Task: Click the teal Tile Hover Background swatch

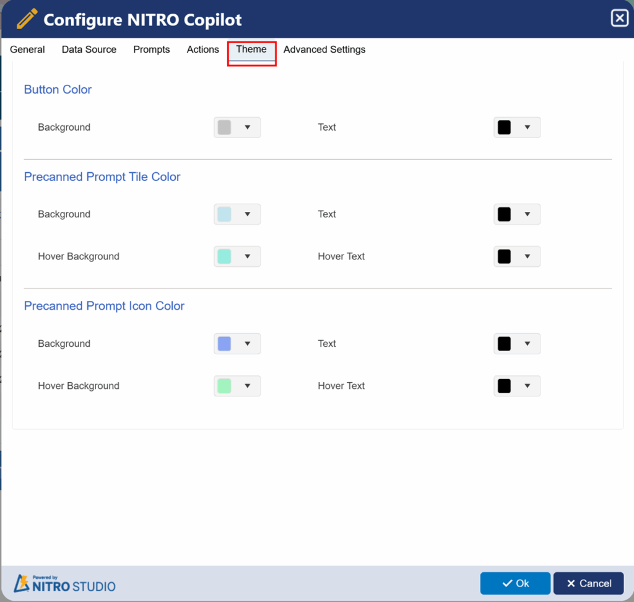Action: (x=224, y=256)
